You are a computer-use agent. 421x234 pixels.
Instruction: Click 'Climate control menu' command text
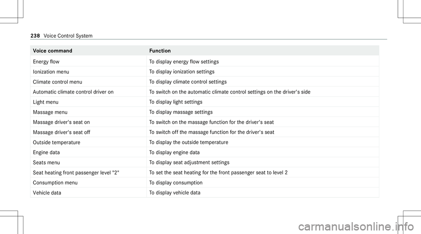tap(57, 82)
